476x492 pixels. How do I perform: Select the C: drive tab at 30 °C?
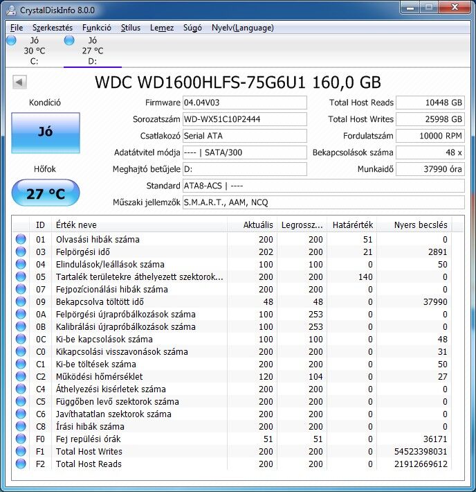[35, 51]
